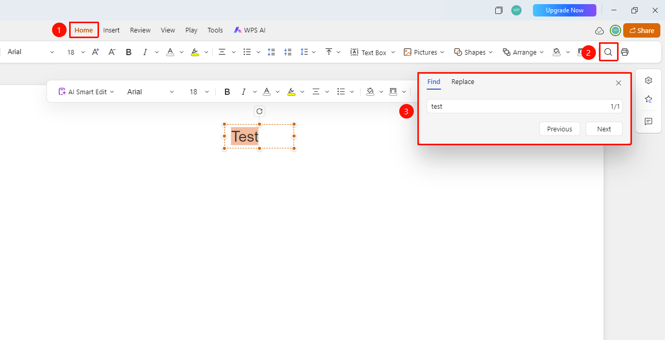665x340 pixels.
Task: Click the yellow highlight color button in ribbon
Action: point(194,52)
